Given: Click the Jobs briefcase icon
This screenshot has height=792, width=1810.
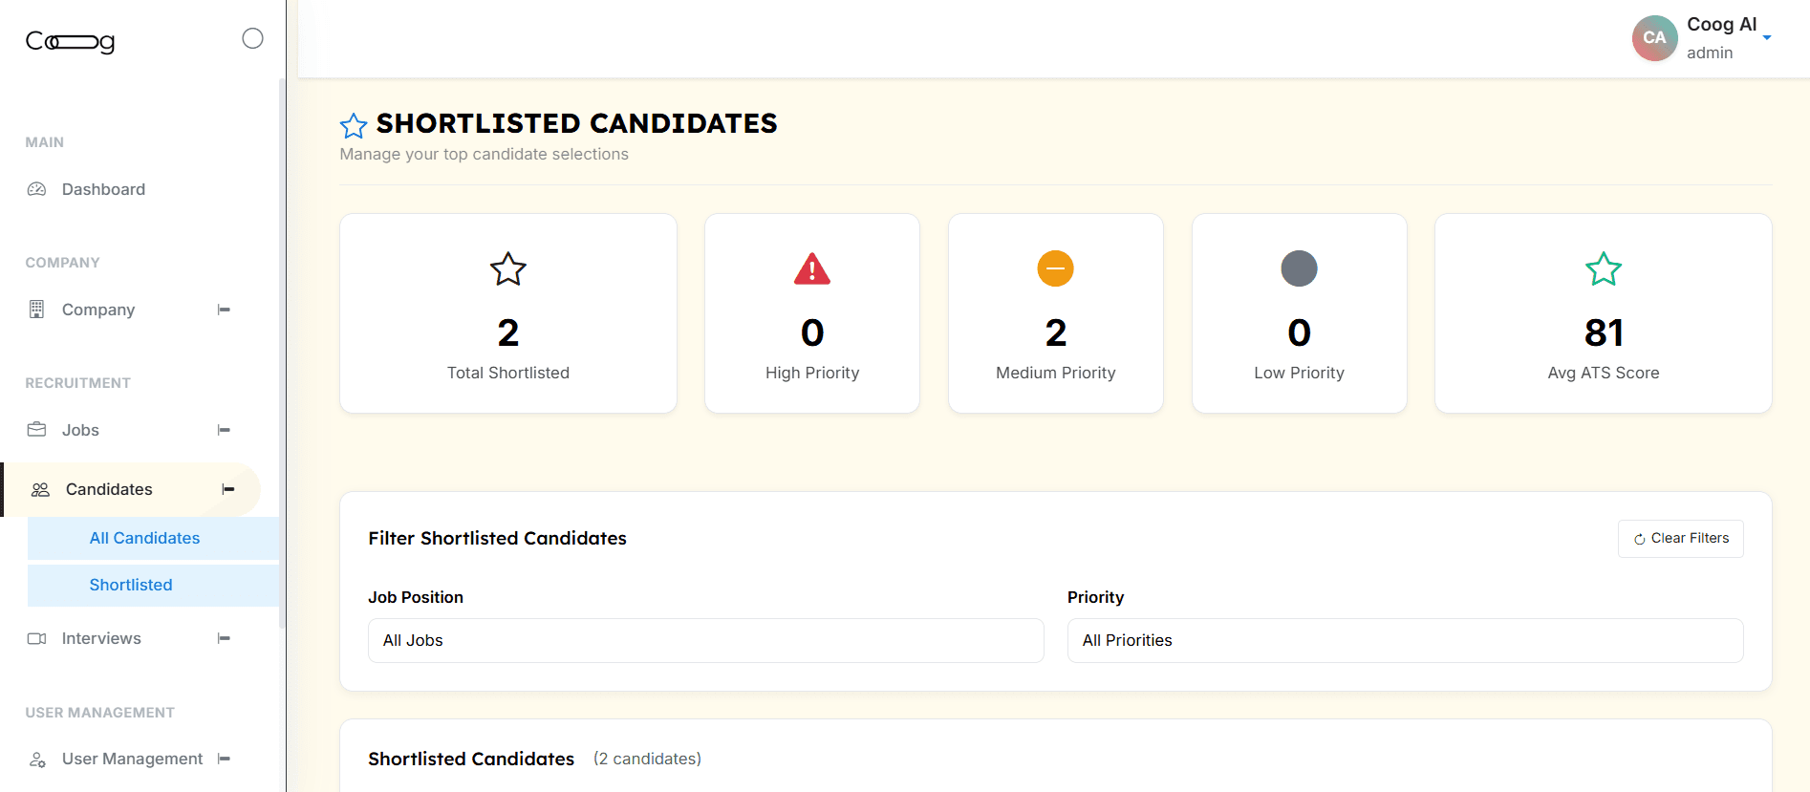Looking at the screenshot, I should pos(37,430).
